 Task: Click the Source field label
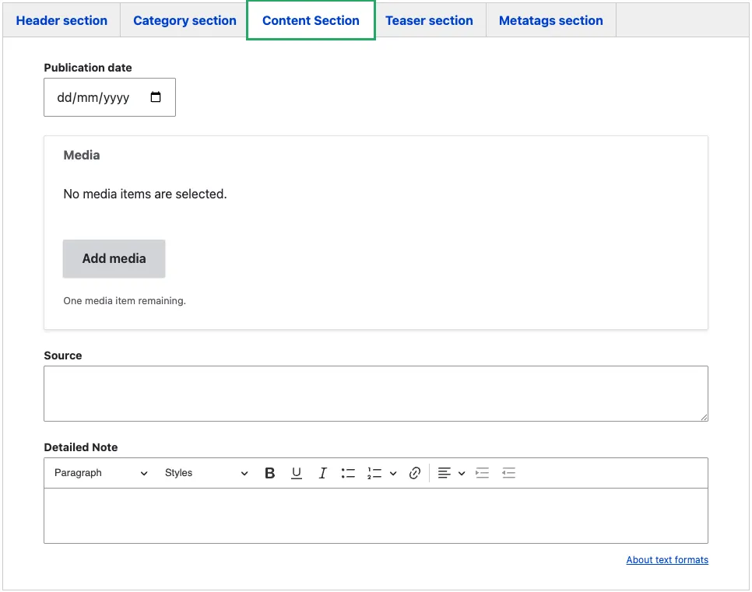point(63,356)
